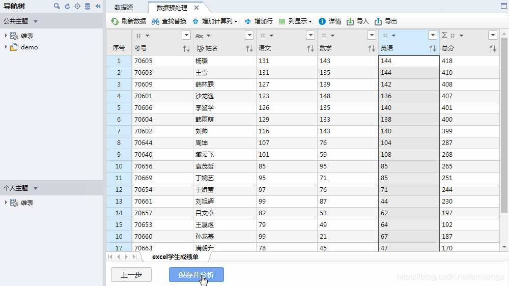Sort the 总分 column
509x286 pixels.
(x=492, y=49)
